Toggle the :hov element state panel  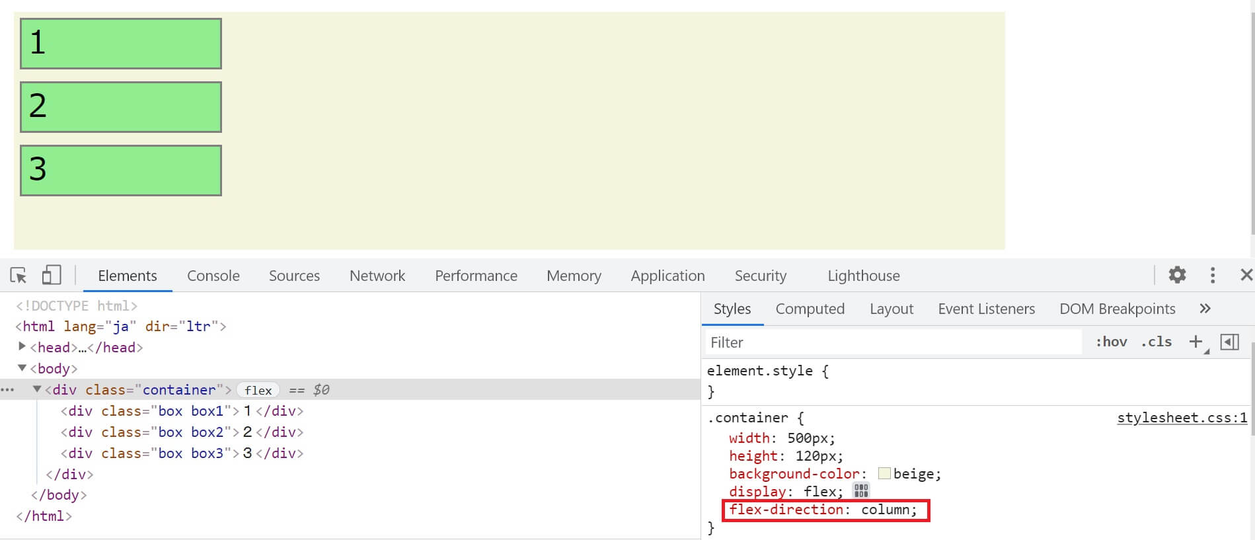[x=1111, y=342]
